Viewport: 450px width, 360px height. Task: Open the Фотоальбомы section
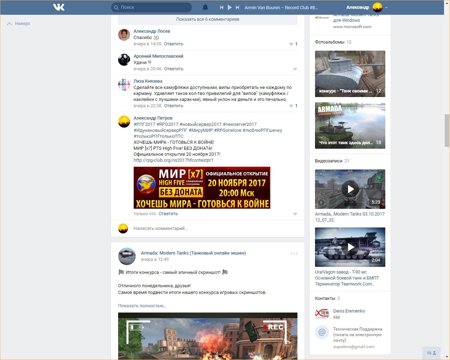[330, 42]
